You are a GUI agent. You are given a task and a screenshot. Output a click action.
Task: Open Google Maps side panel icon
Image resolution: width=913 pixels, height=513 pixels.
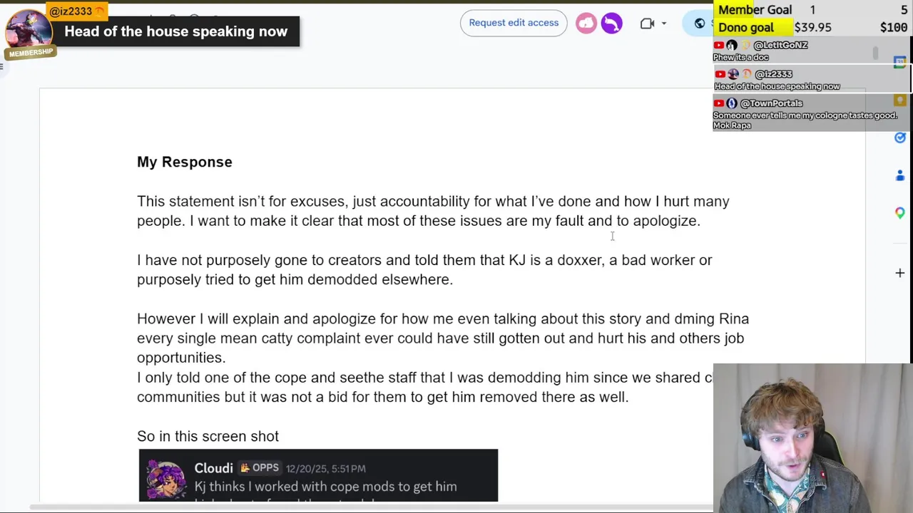(x=899, y=212)
